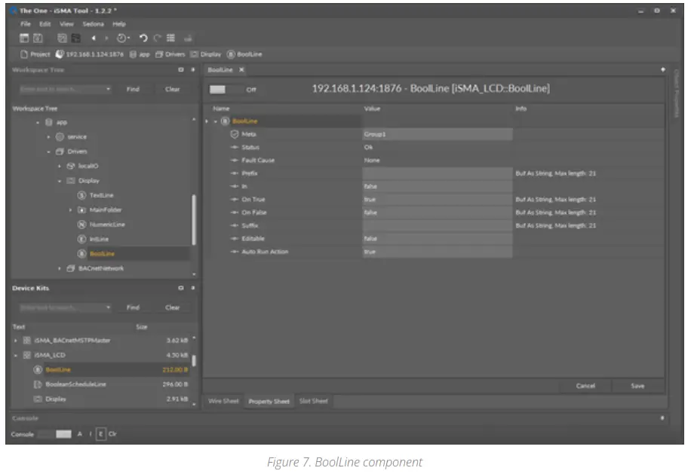The image size is (691, 474).
Task: Click Find in Device Kits panel
Action: 133,307
